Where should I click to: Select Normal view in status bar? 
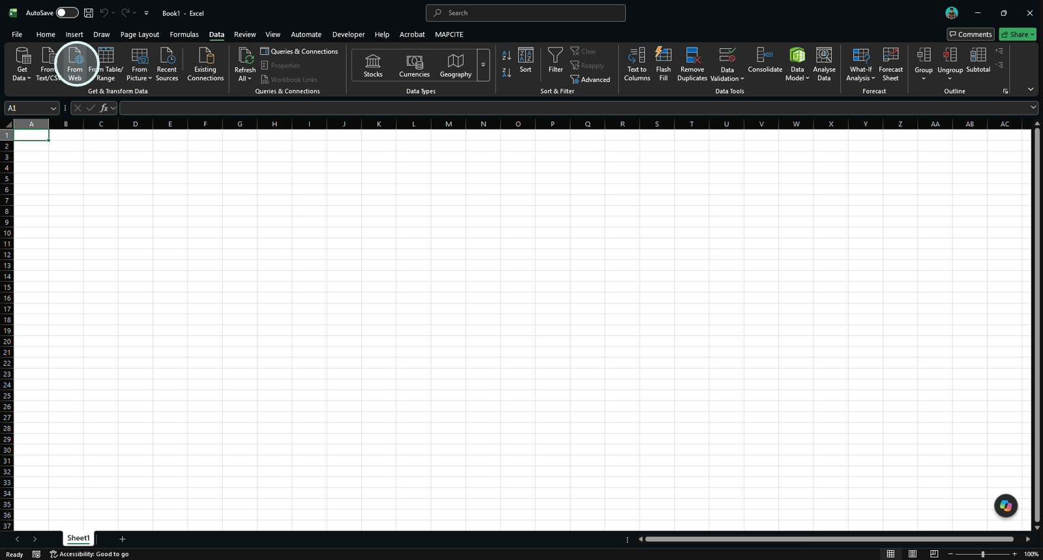click(890, 554)
